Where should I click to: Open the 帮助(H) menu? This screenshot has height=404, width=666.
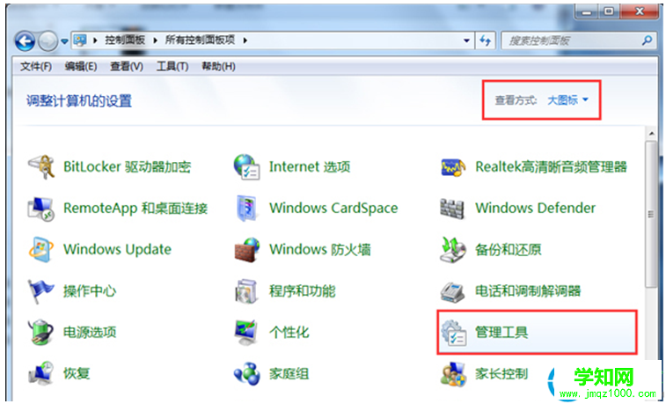(x=218, y=67)
